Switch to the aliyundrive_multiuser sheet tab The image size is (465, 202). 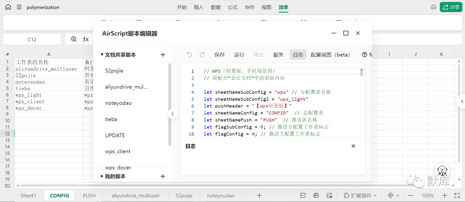[136, 196]
